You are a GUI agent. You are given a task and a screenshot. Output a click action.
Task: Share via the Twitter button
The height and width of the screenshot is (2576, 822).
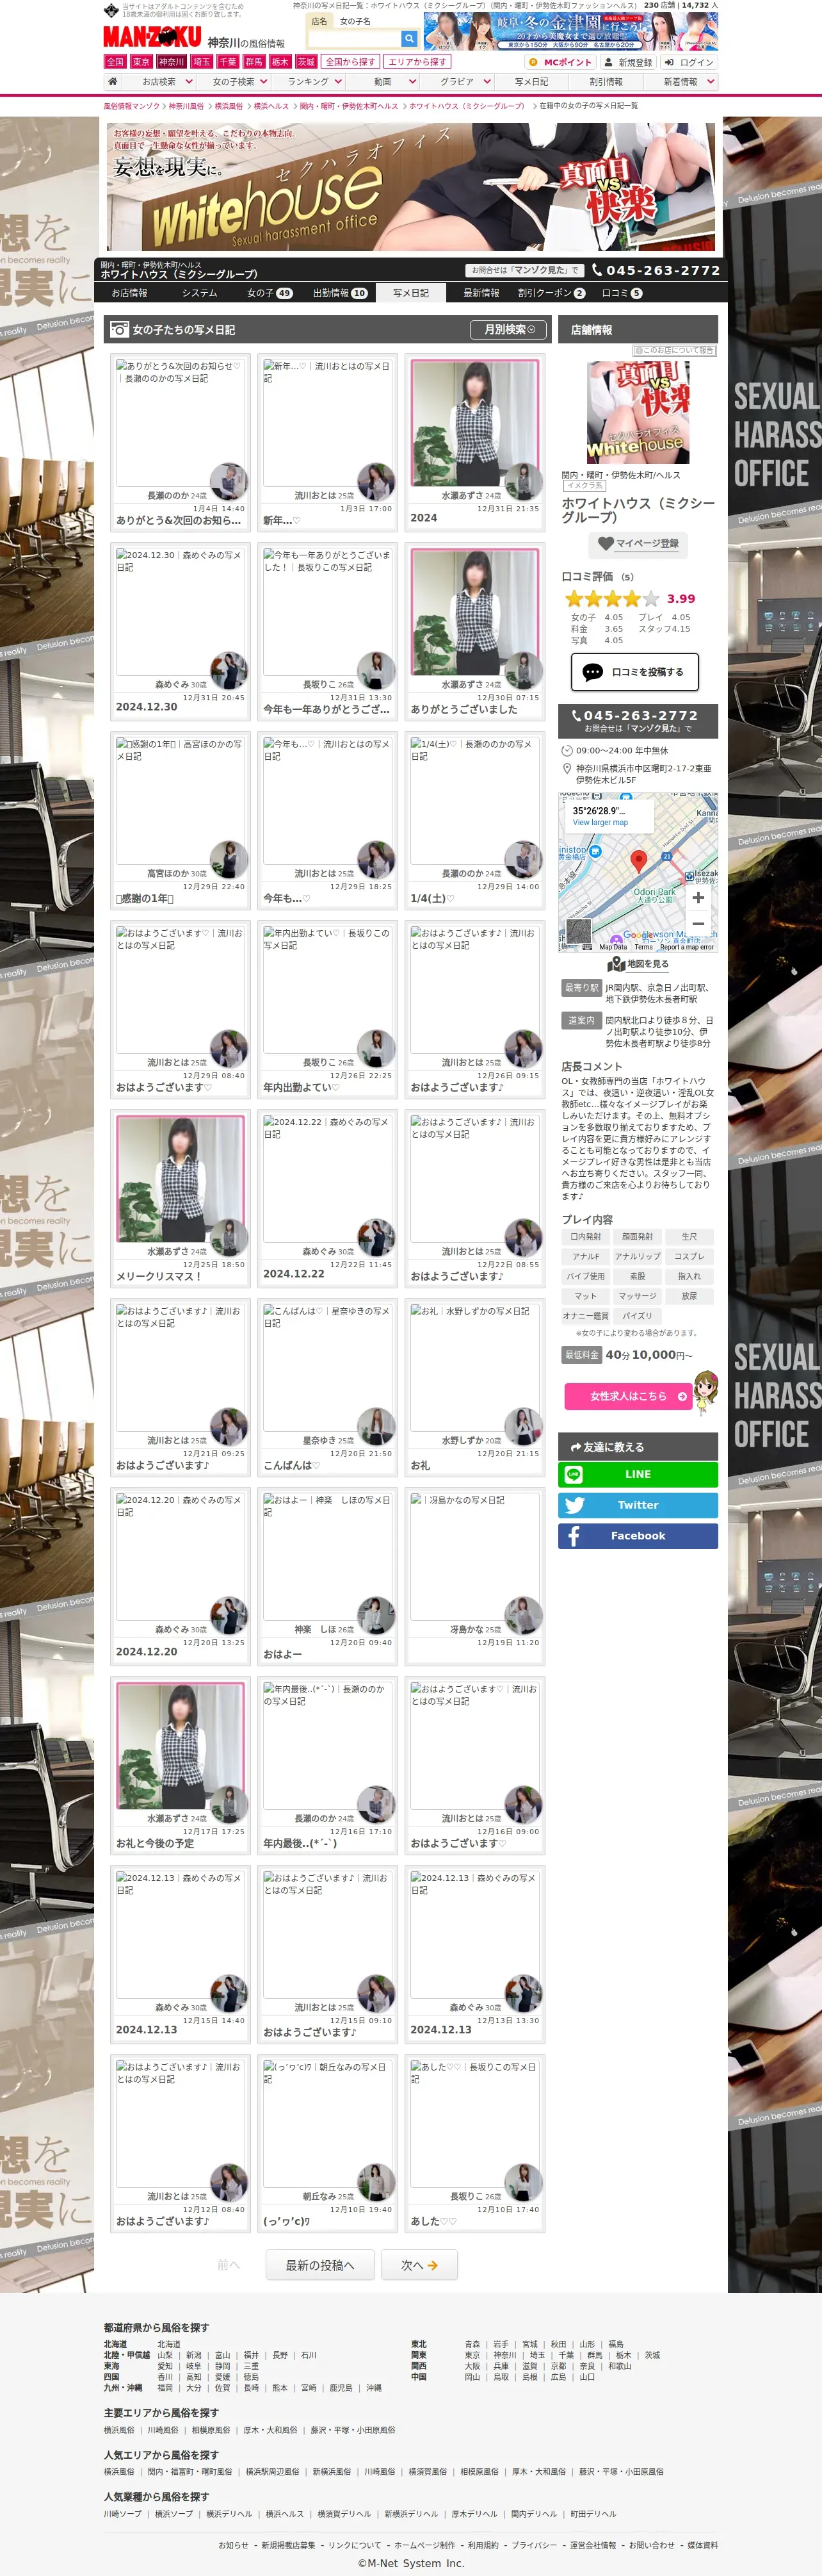(x=637, y=1505)
